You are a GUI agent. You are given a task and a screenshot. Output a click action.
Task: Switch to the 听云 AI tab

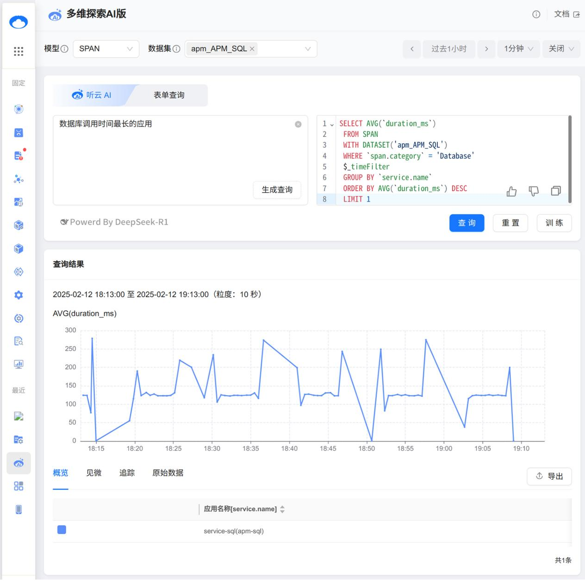click(92, 95)
